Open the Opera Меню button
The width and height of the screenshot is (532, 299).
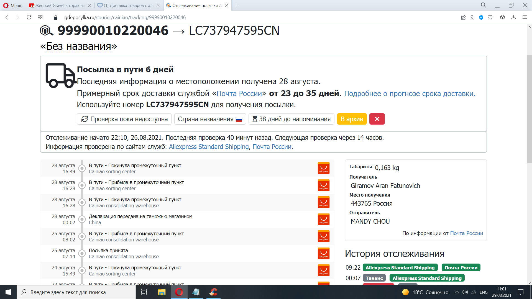[13, 6]
